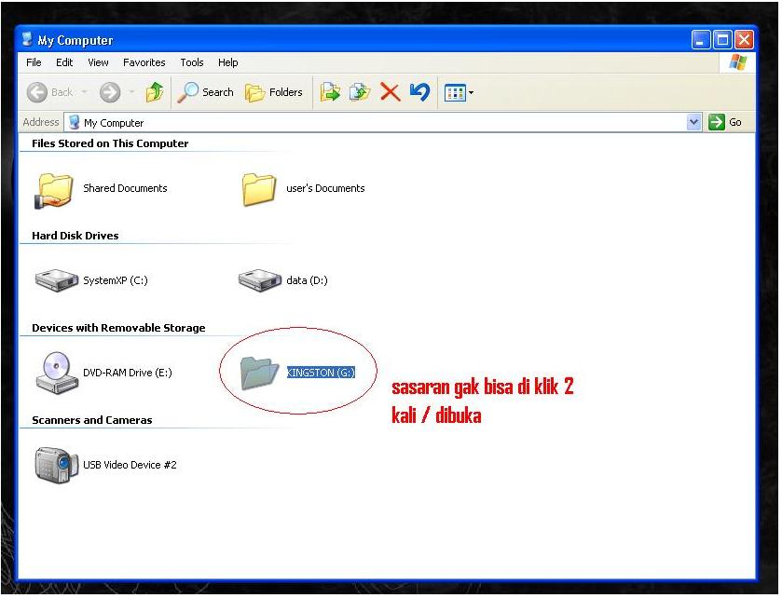
Task: Click the Up folder navigation icon
Action: click(x=155, y=91)
